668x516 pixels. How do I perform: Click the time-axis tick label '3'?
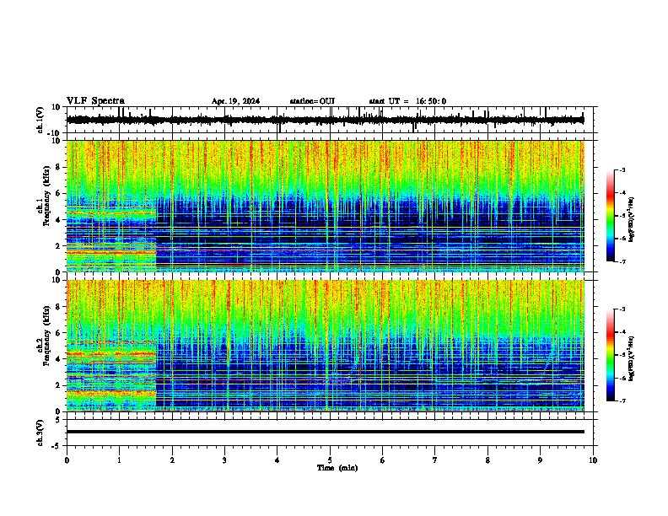click(x=224, y=460)
